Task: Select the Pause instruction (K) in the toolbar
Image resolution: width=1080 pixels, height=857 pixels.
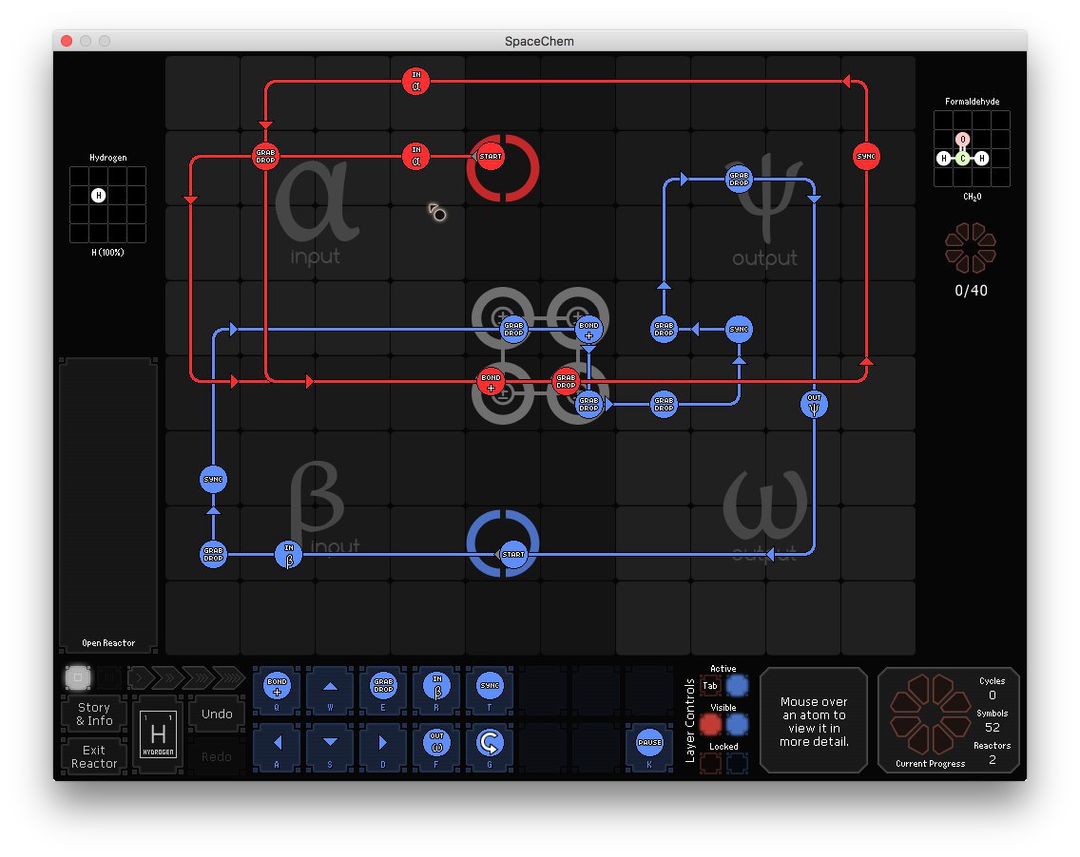Action: coord(648,747)
